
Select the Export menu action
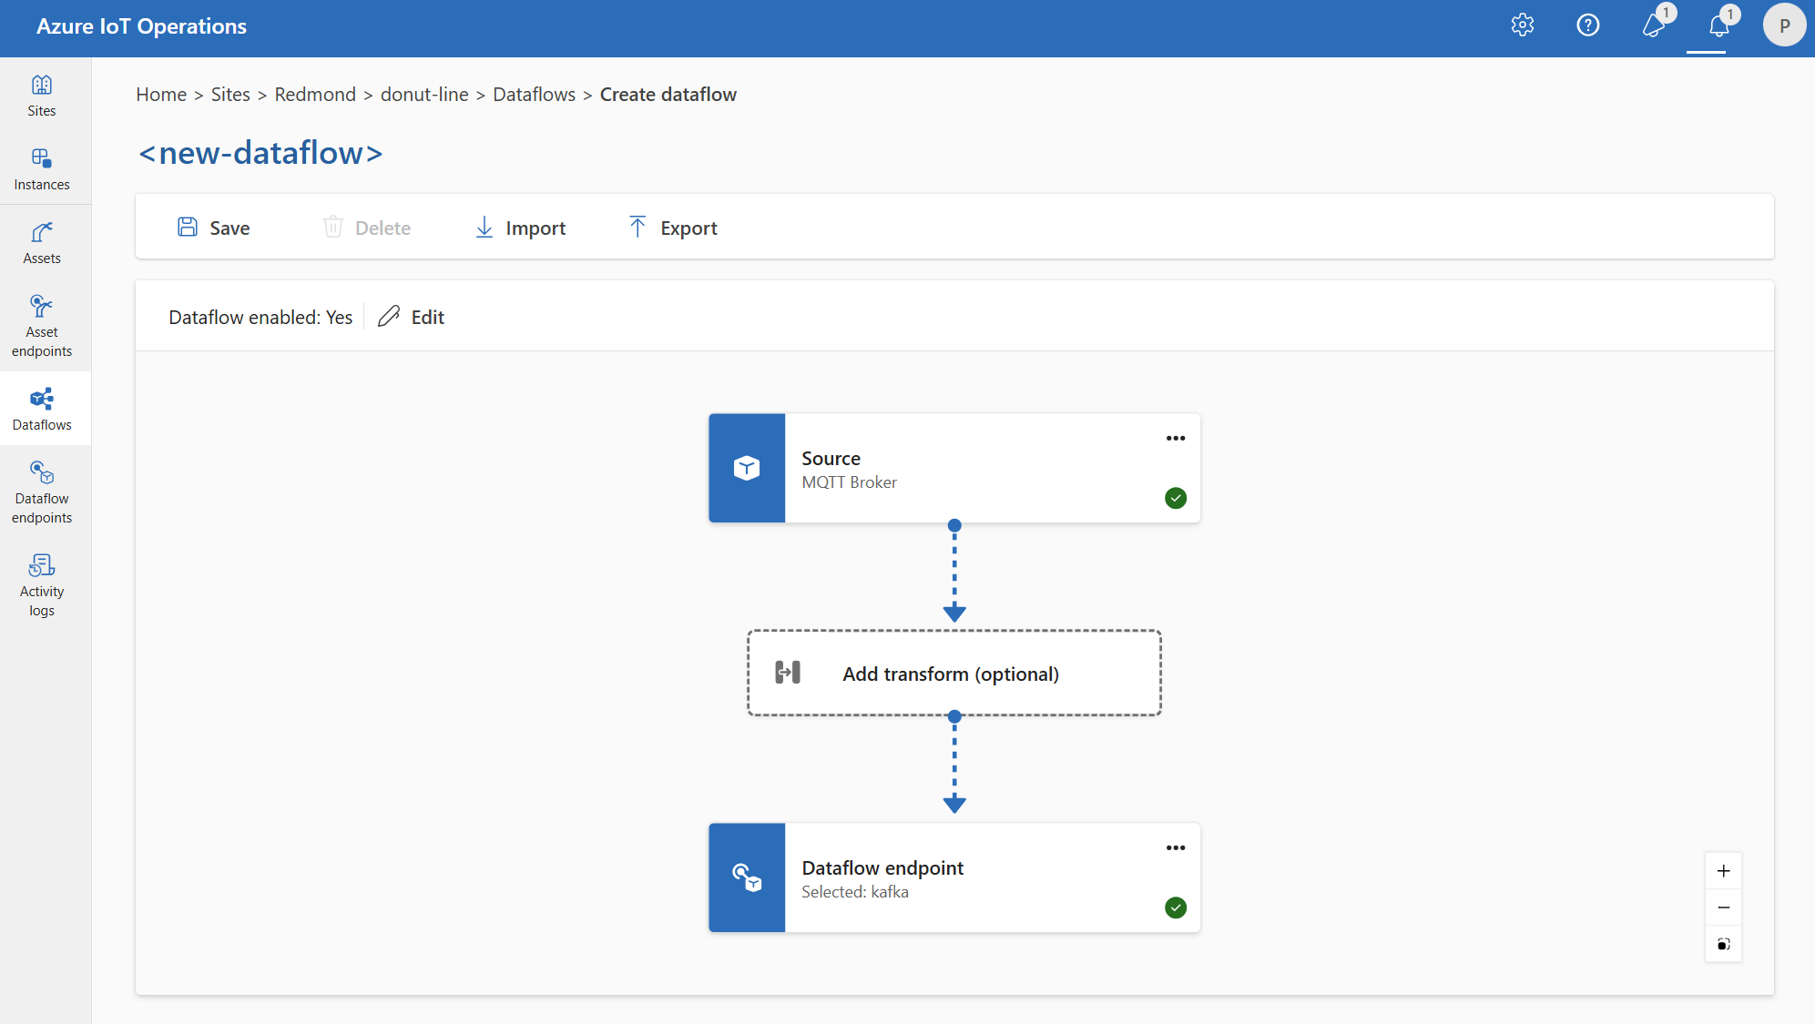tap(672, 227)
